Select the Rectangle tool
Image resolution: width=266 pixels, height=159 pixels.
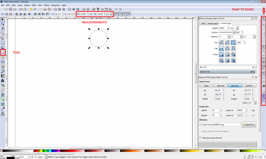pos(2,43)
